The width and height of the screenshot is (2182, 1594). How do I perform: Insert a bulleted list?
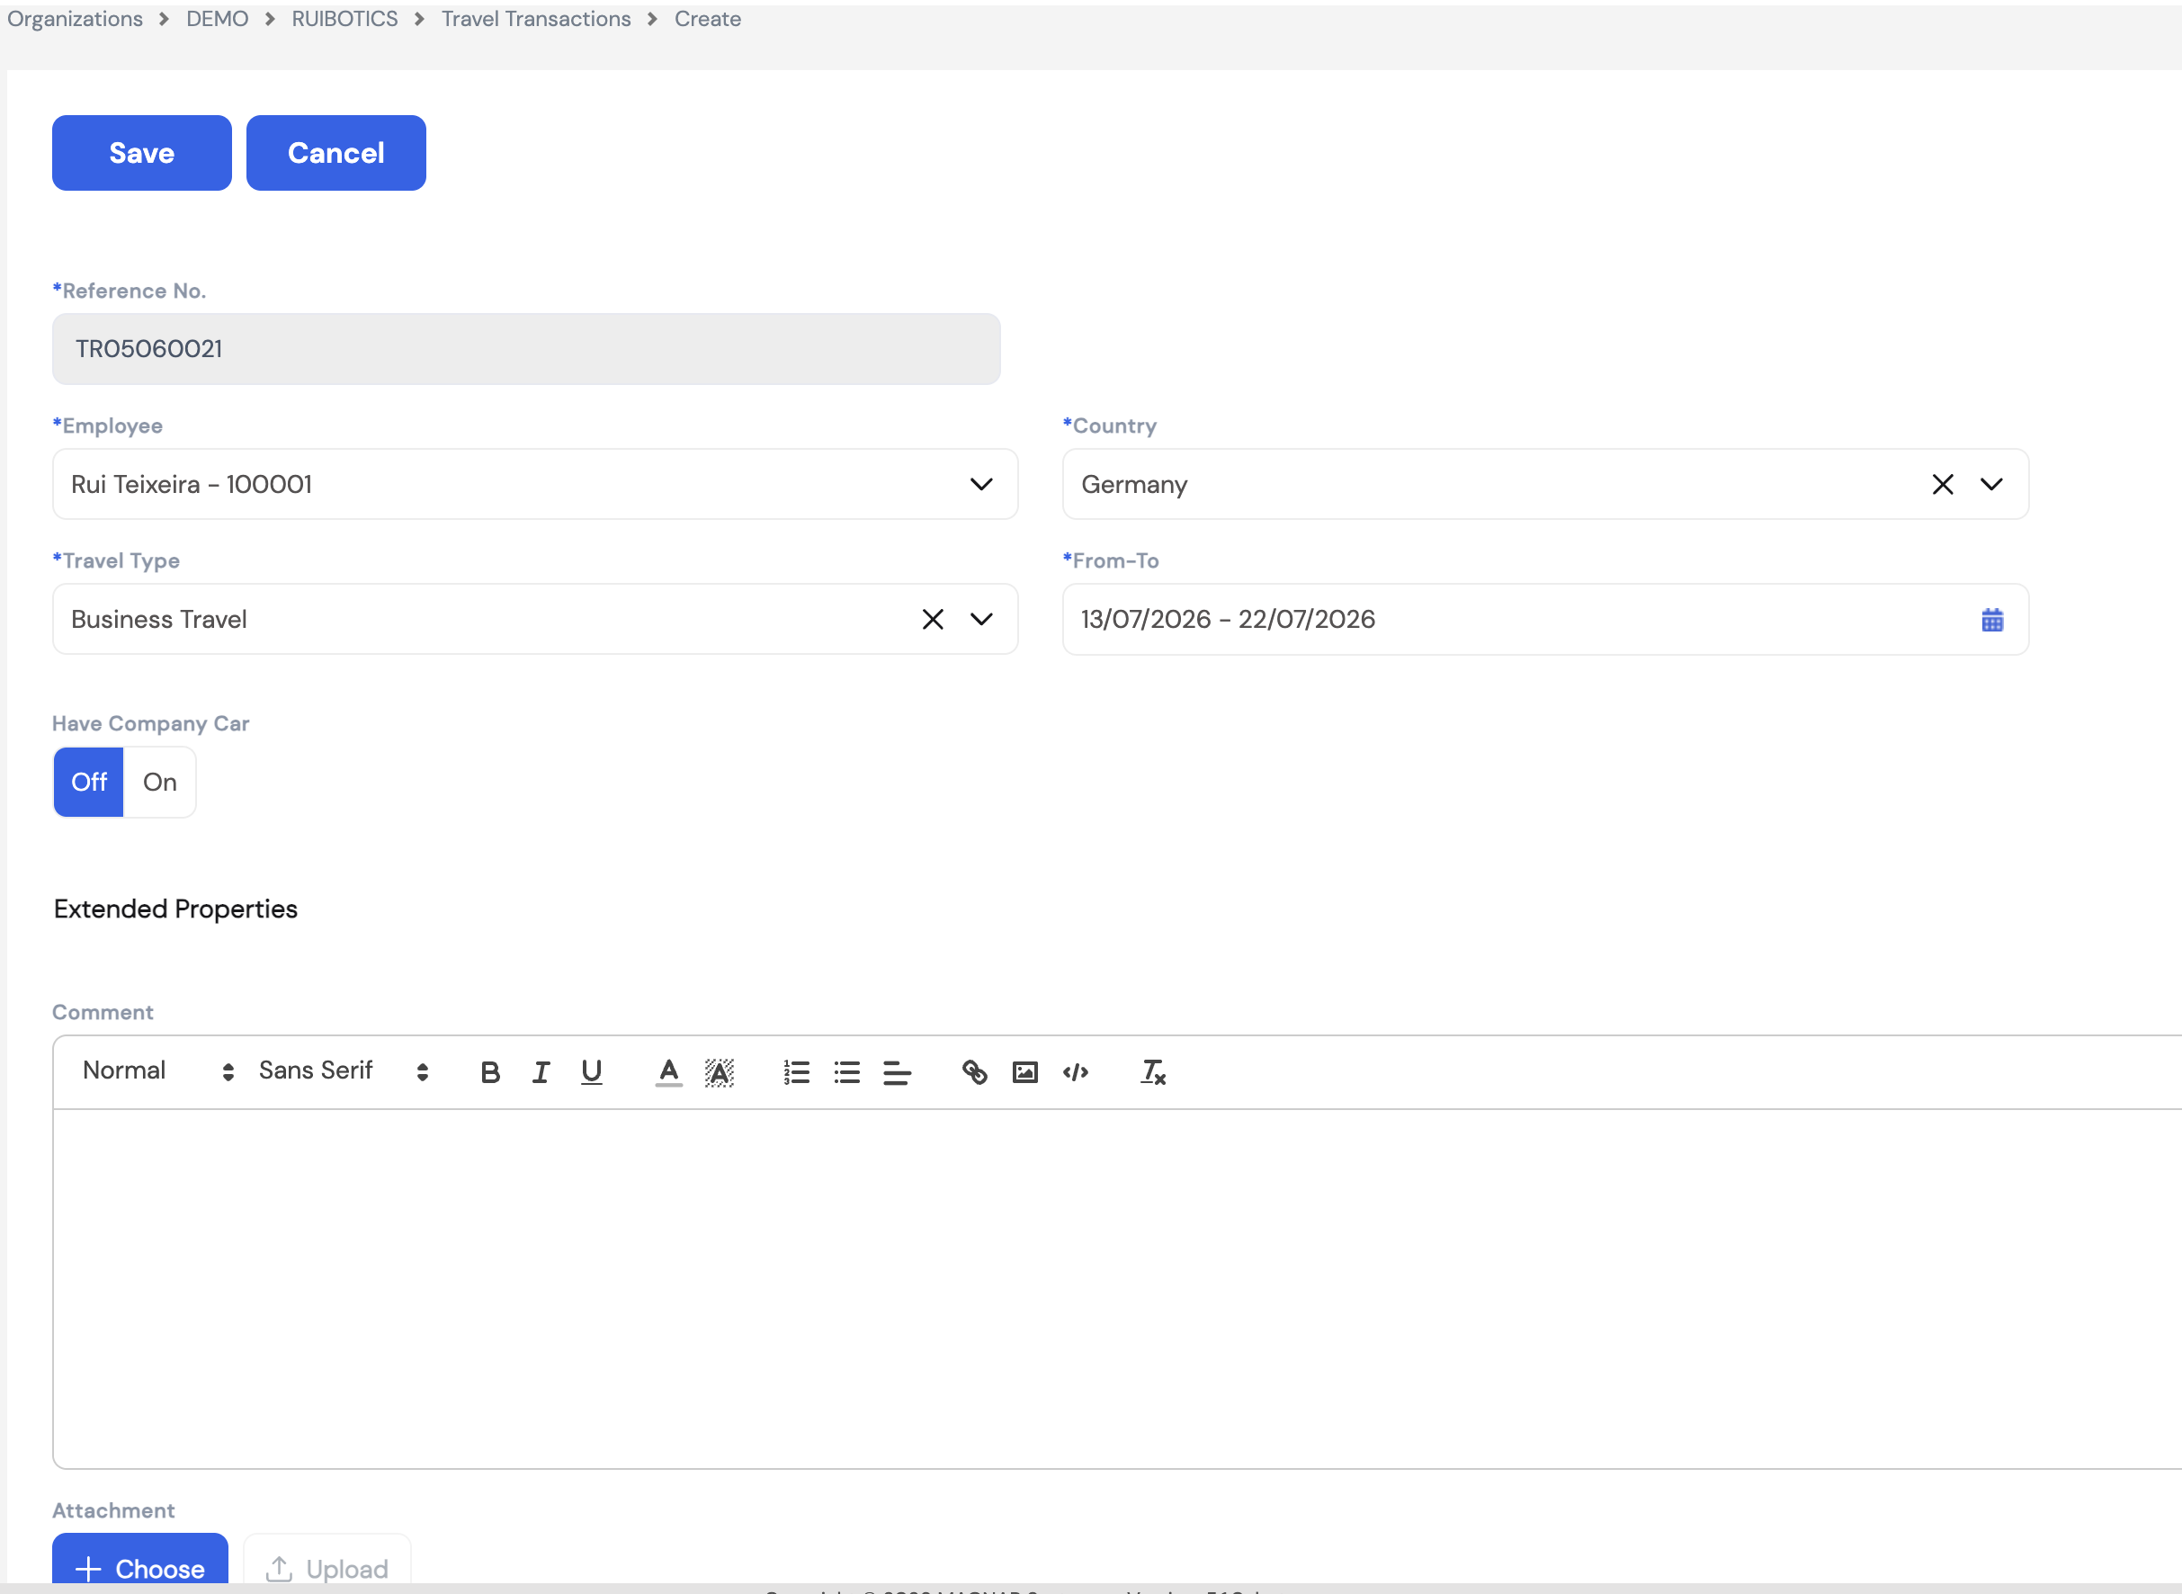847,1072
